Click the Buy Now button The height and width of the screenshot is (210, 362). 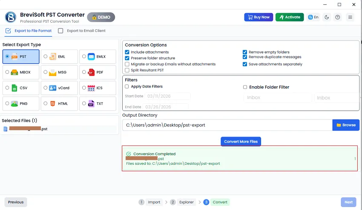(x=259, y=17)
